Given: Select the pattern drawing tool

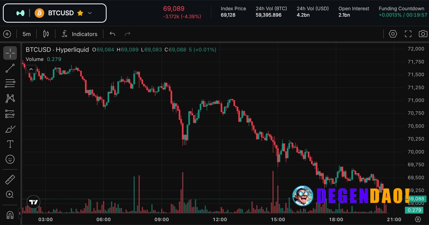Looking at the screenshot, I should click(10, 98).
